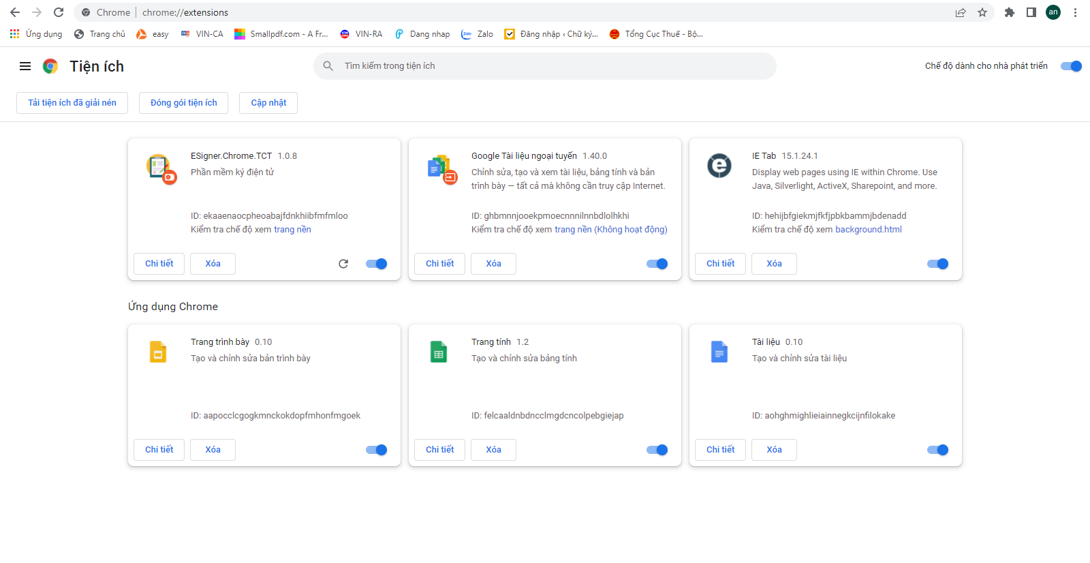Open the Tổng Cục Thuế bookmark

(x=656, y=34)
